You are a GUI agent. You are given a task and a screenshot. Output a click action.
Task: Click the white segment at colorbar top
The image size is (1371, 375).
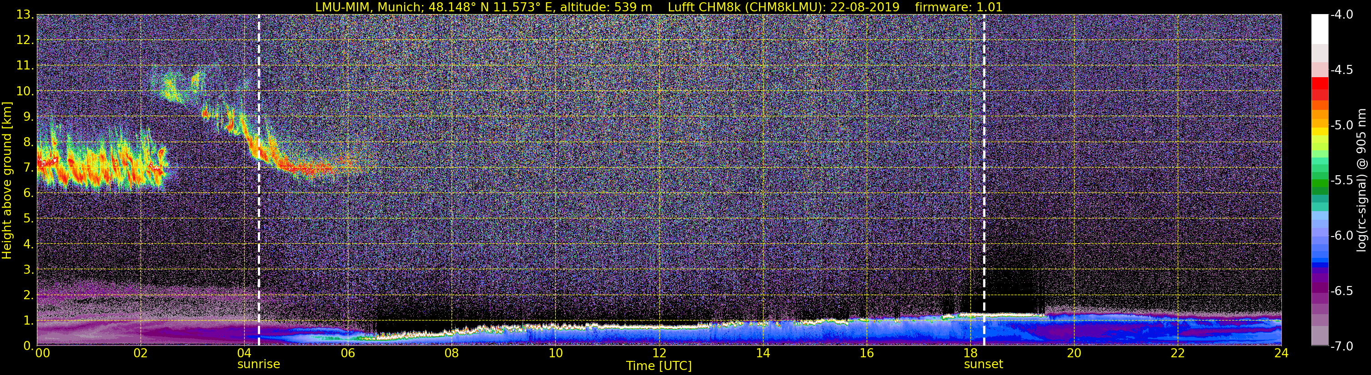tap(1320, 29)
